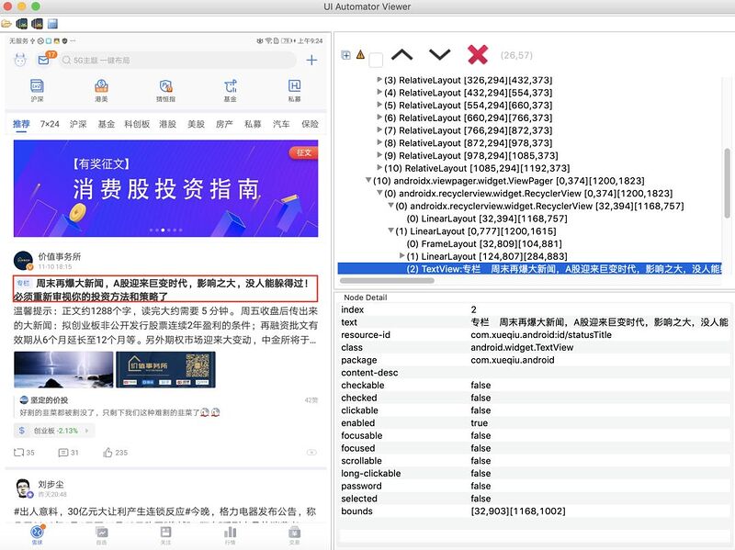Click the tree horizontal scrollbar
735x550 pixels.
(387, 281)
